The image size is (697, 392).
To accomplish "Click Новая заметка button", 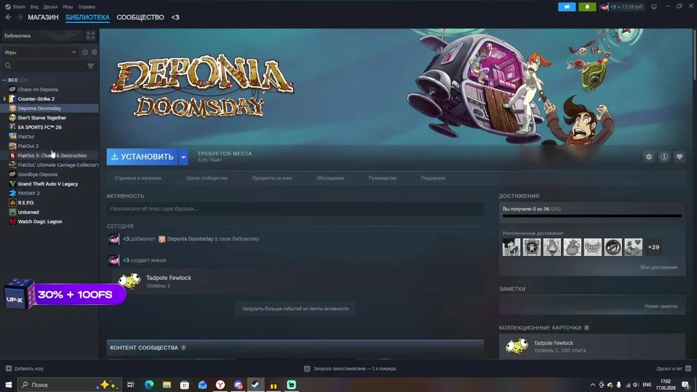I will [x=661, y=306].
